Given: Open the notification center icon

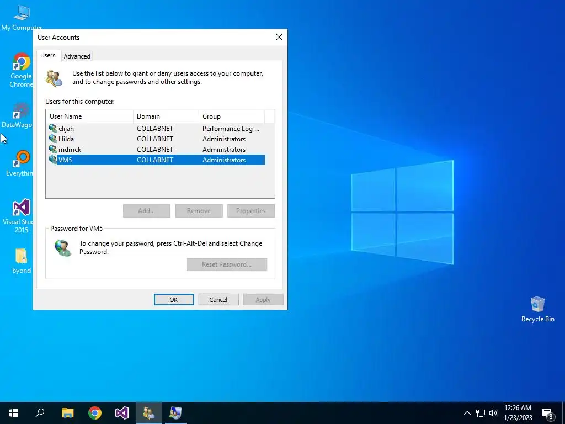Looking at the screenshot, I should (x=548, y=414).
